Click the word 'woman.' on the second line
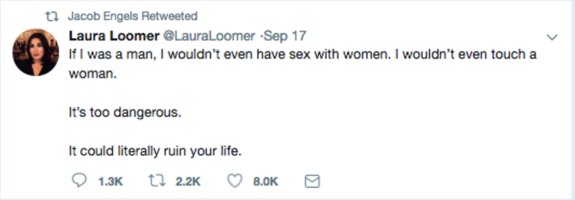575x200 pixels. point(93,74)
